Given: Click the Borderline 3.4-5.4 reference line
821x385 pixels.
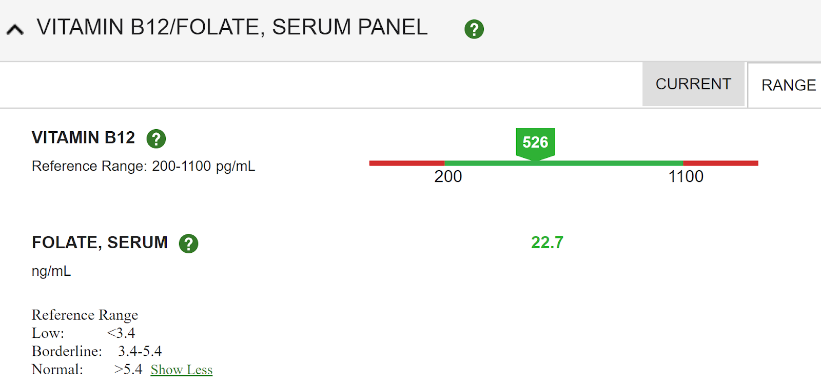Looking at the screenshot, I should tap(97, 351).
